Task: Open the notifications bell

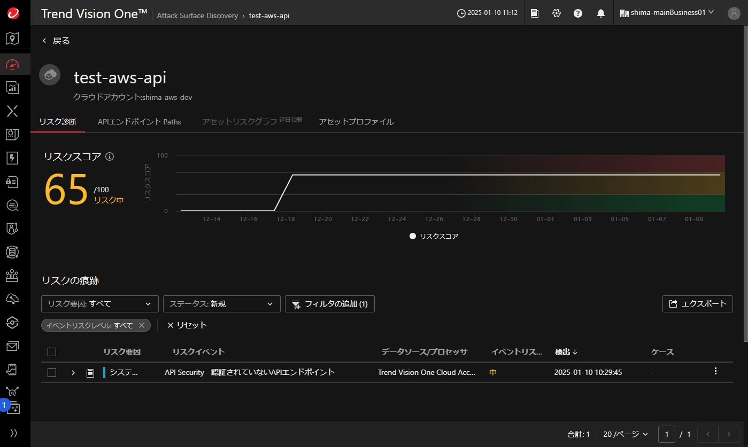Action: [x=601, y=13]
